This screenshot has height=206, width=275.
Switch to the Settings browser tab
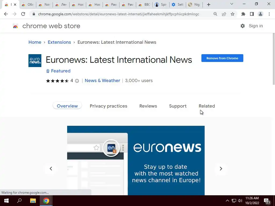(178, 5)
